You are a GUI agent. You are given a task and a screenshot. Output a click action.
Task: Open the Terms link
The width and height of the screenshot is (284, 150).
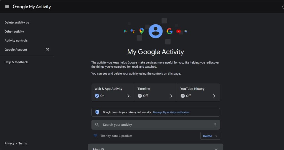(23, 143)
